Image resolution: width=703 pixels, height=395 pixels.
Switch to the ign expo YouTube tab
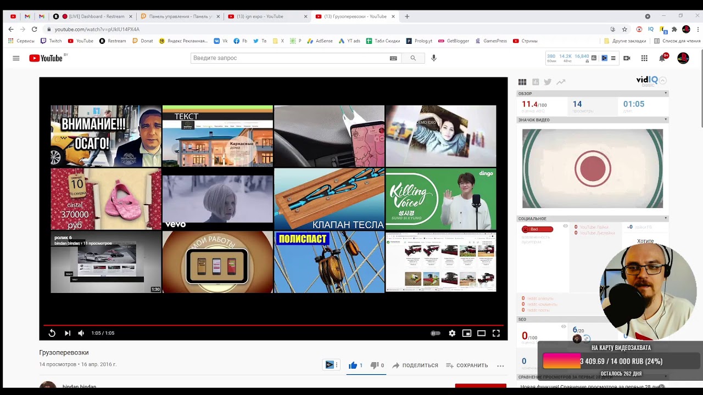(266, 16)
